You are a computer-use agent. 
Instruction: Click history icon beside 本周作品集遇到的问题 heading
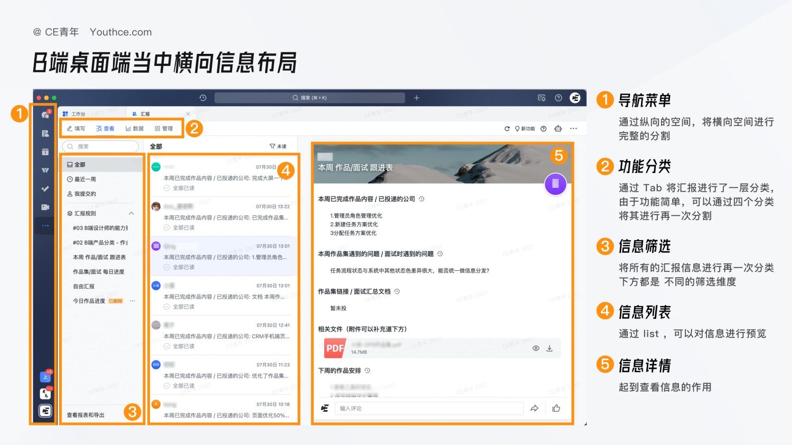click(440, 254)
